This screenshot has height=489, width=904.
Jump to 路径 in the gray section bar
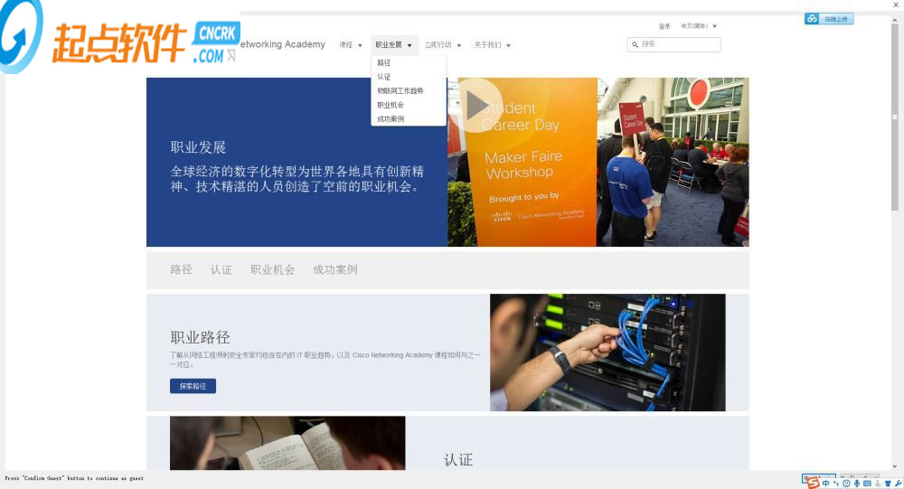(181, 269)
